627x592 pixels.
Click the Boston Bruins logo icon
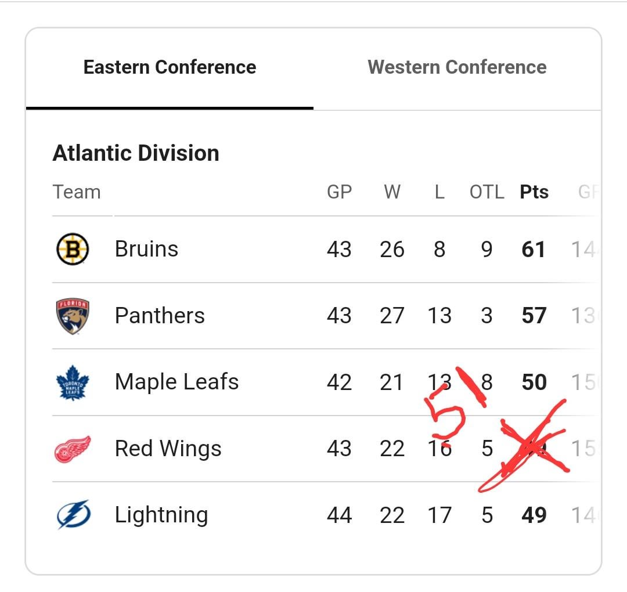73,249
